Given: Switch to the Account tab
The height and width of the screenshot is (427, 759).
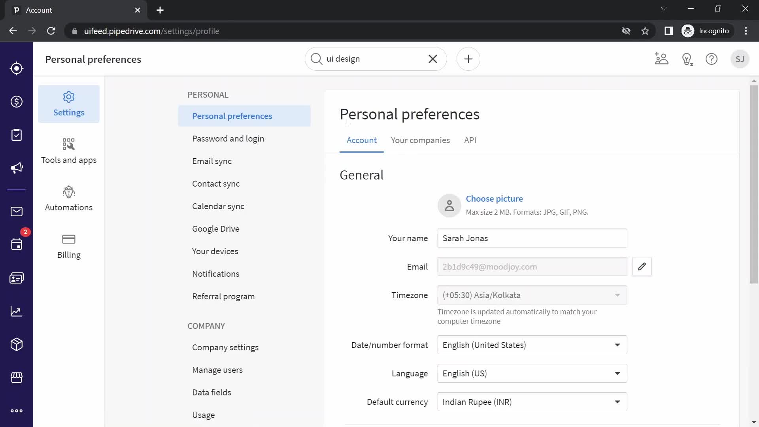Looking at the screenshot, I should 361,140.
